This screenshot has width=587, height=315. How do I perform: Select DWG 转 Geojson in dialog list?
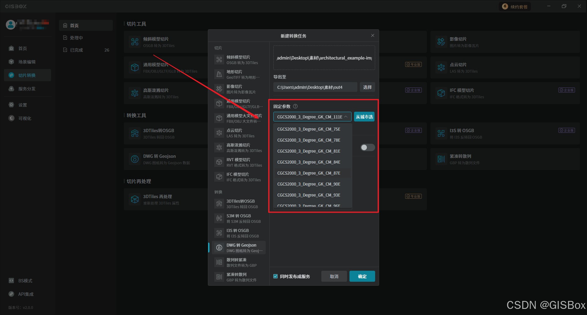(239, 248)
